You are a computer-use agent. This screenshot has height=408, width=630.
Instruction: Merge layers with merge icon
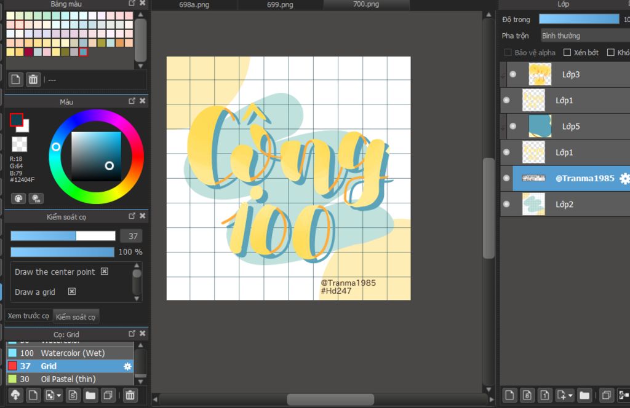point(624,395)
